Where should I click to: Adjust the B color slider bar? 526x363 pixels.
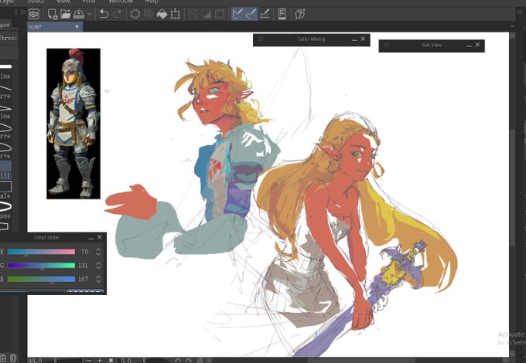pyautogui.click(x=41, y=279)
